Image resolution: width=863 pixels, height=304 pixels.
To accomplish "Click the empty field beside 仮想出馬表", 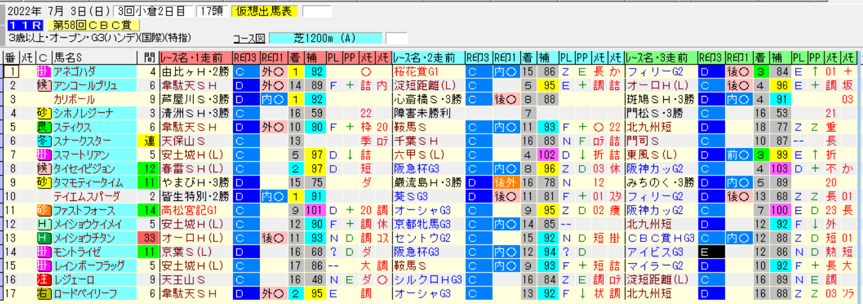I will point(317,11).
